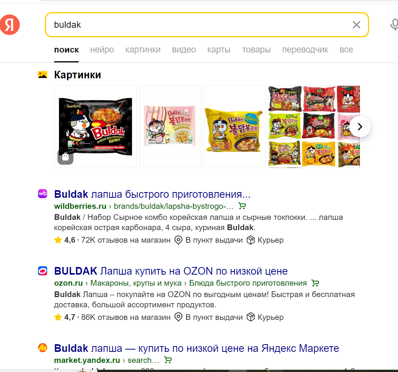Switch to the картинки tab
The width and height of the screenshot is (398, 372).
coord(143,49)
